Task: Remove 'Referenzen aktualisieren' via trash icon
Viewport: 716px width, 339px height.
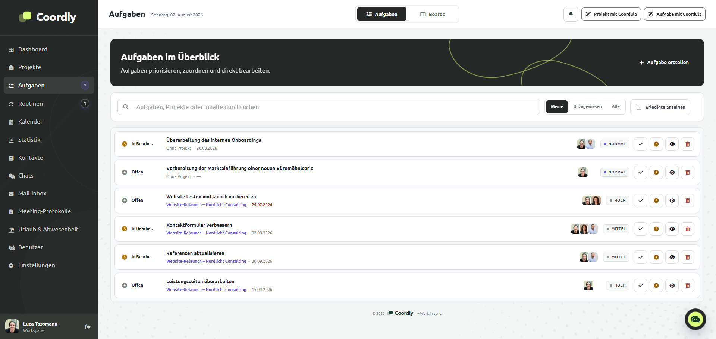Action: tap(687, 257)
